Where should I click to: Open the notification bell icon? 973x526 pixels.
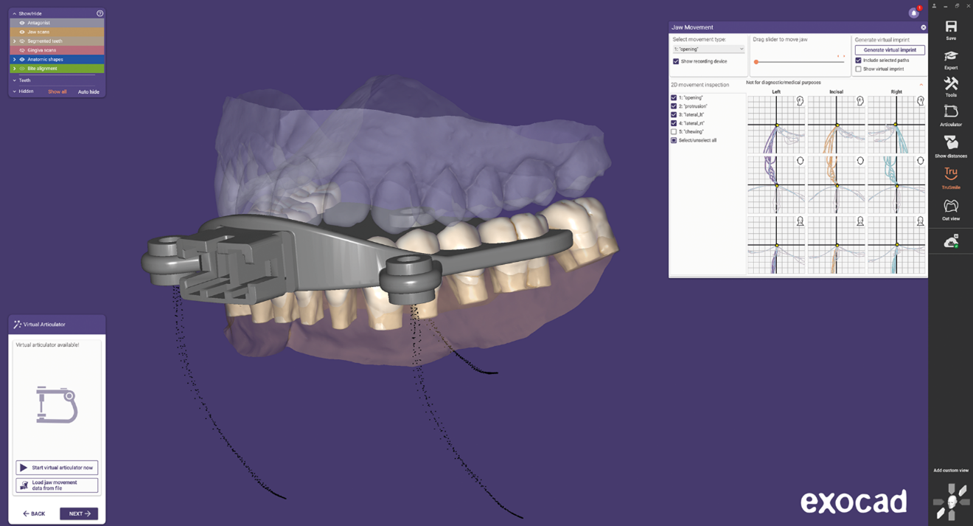tap(914, 13)
